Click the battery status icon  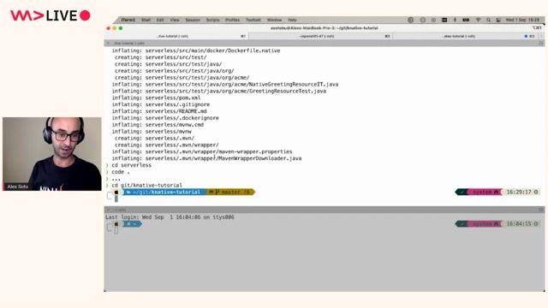[x=466, y=20]
